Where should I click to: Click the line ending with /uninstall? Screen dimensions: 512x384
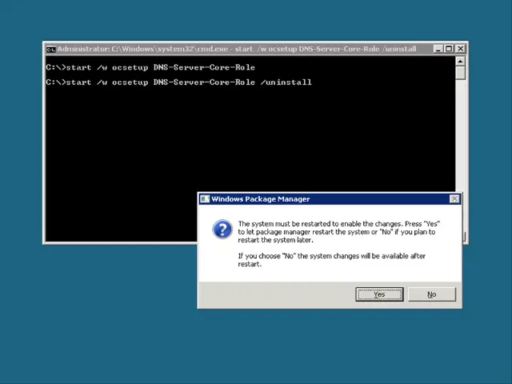pyautogui.click(x=179, y=82)
